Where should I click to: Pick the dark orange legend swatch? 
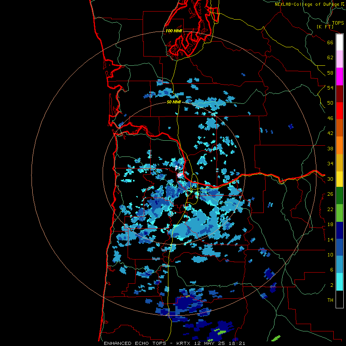[x=339, y=128]
